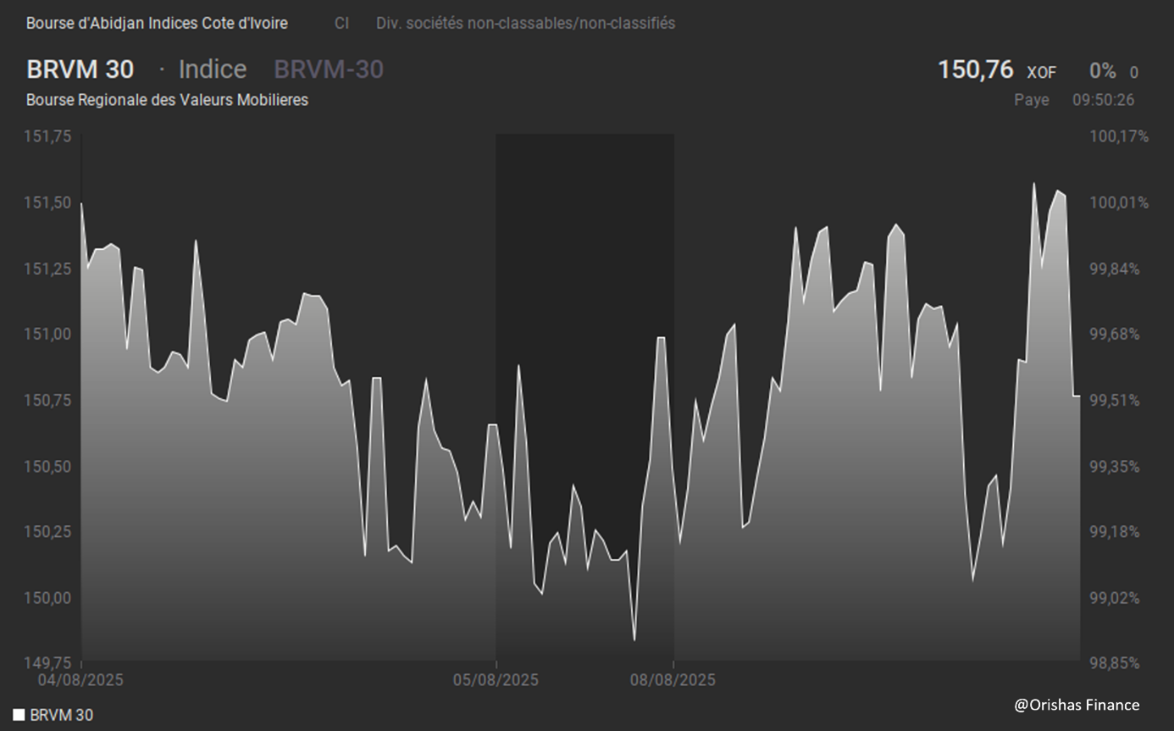Click the timestamp 09:50:26
1174x731 pixels.
pos(1104,100)
